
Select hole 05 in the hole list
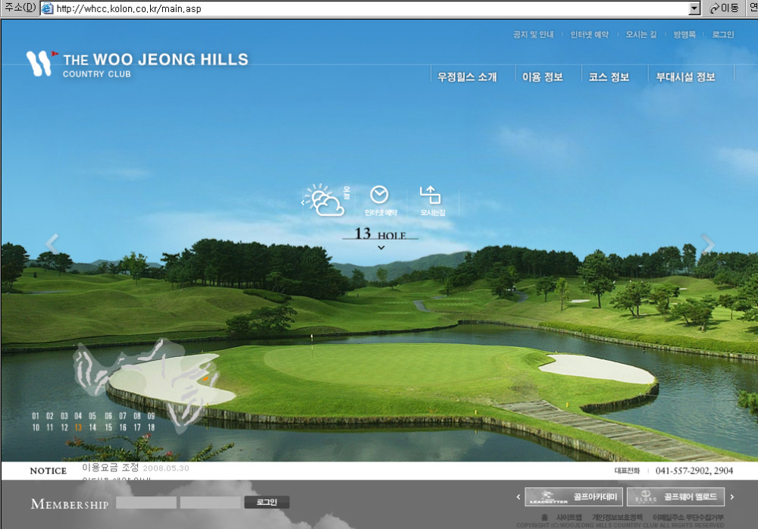pyautogui.click(x=92, y=416)
